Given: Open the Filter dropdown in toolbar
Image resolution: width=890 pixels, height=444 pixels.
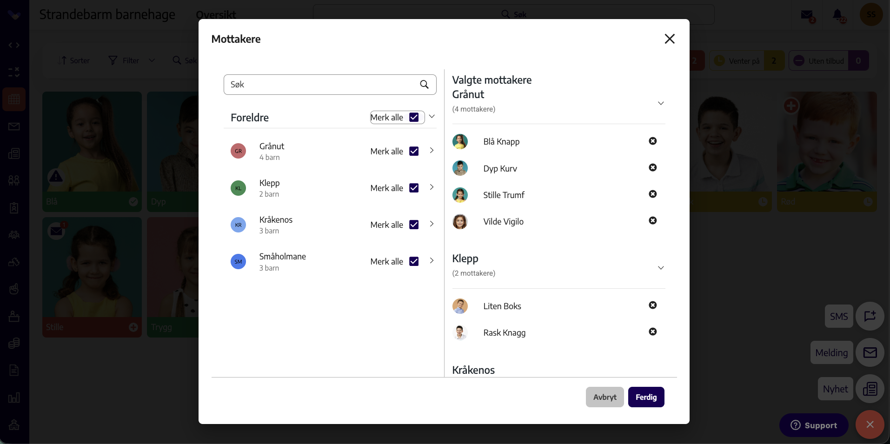Looking at the screenshot, I should click(131, 60).
